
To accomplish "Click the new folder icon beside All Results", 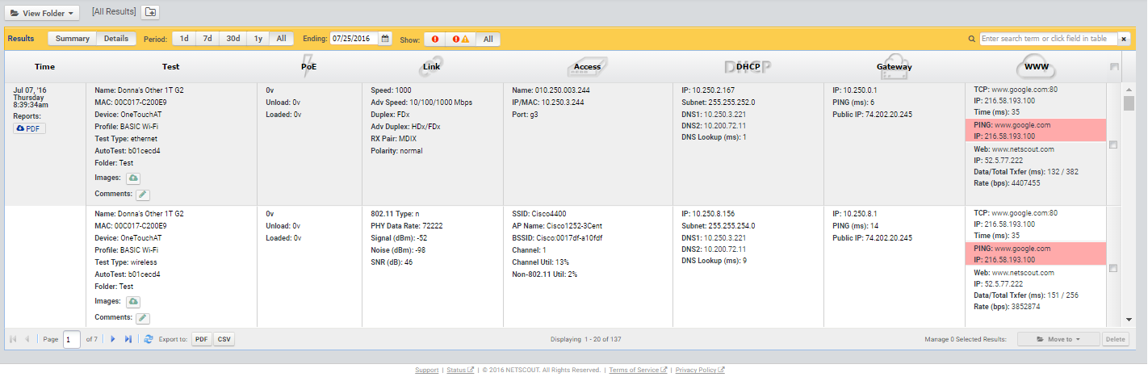I will point(150,12).
